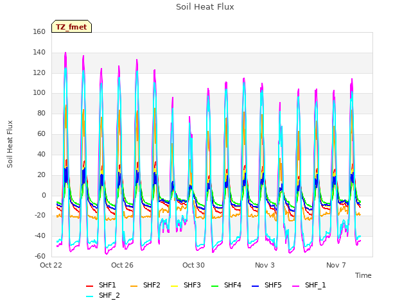Click the 0 y-axis tick label
Screen dimensions: 411x308
click(x=44, y=195)
